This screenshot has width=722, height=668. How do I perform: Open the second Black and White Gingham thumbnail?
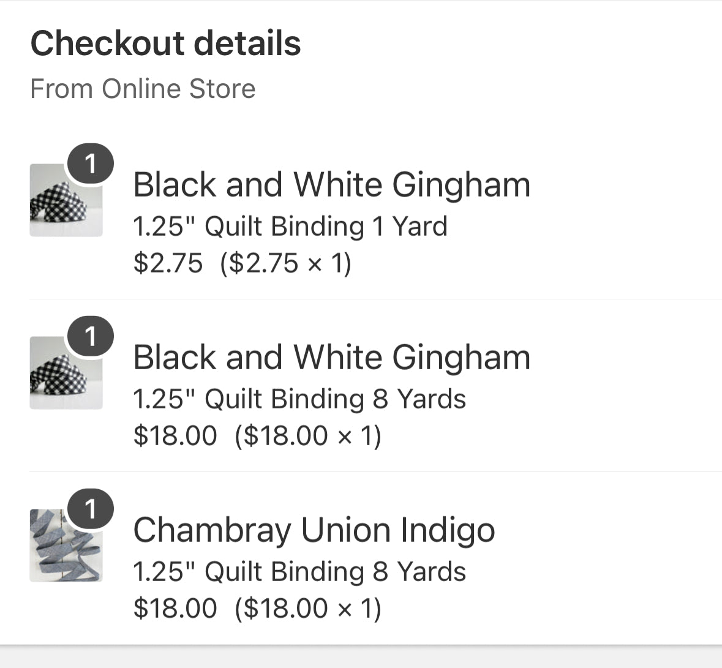(66, 373)
